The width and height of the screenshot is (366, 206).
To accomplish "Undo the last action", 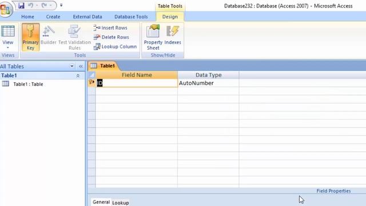I will click(30, 5).
